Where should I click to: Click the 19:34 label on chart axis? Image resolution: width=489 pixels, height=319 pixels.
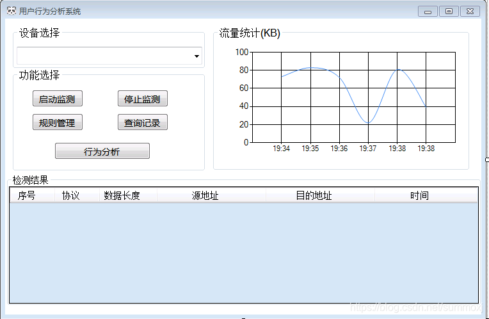[281, 149]
